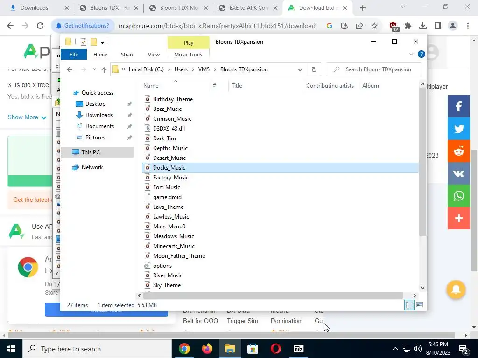Open a new Chrome tab
Screen dimensions: 478x358
tap(362, 8)
